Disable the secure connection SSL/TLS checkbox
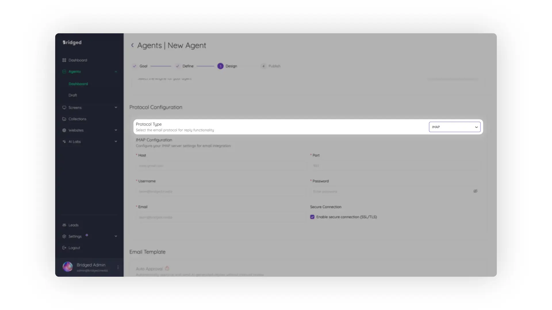 [x=312, y=217]
